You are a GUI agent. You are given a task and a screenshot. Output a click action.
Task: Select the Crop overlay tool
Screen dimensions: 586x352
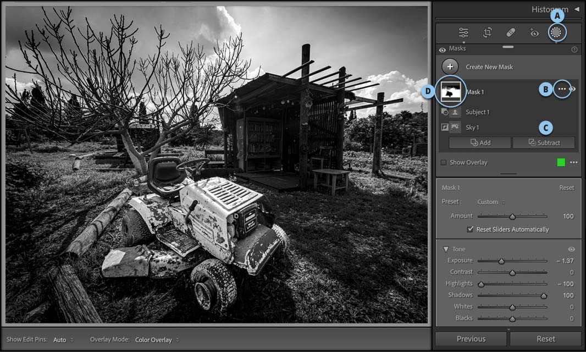(x=488, y=32)
